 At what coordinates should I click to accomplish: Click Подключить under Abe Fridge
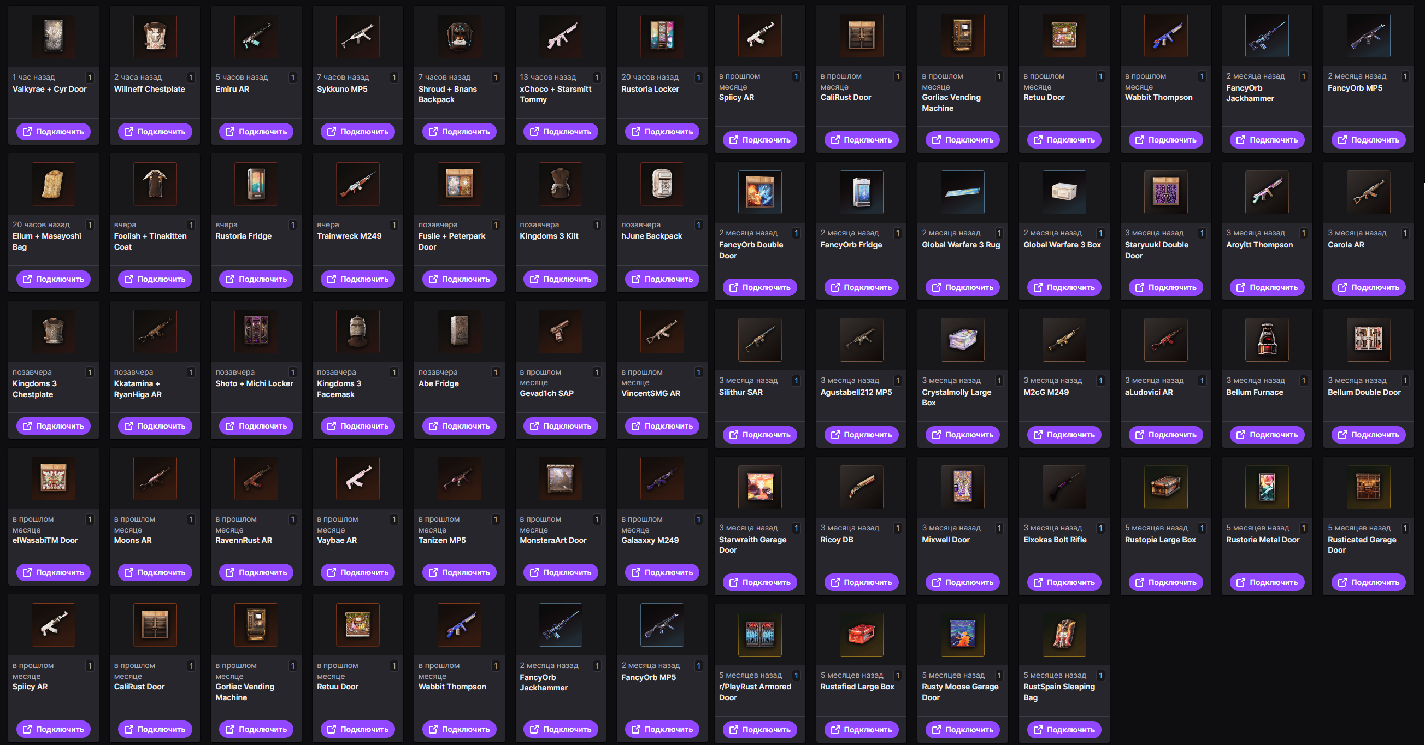(x=459, y=426)
